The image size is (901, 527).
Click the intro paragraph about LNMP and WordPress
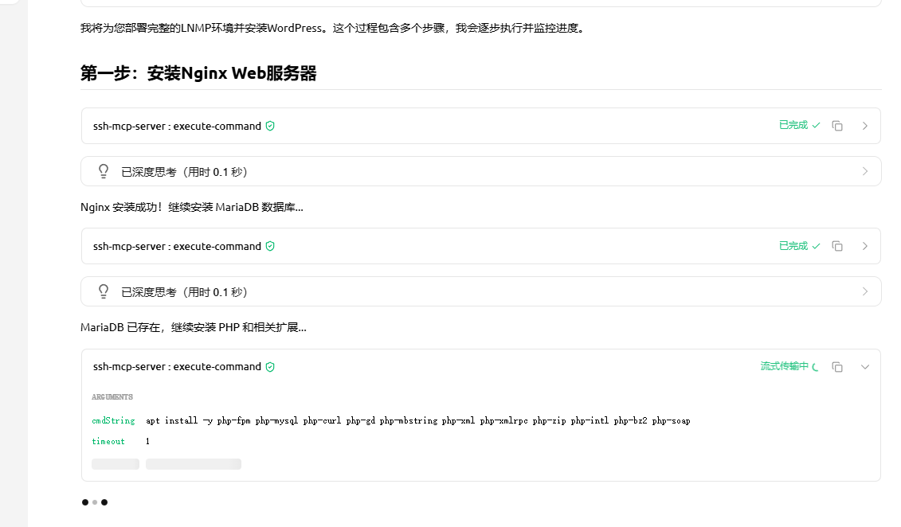point(333,28)
